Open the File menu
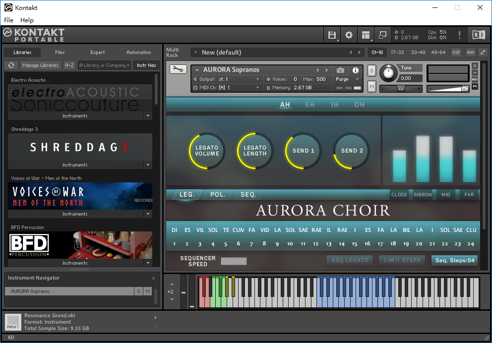Image resolution: width=492 pixels, height=343 pixels. pyautogui.click(x=8, y=20)
